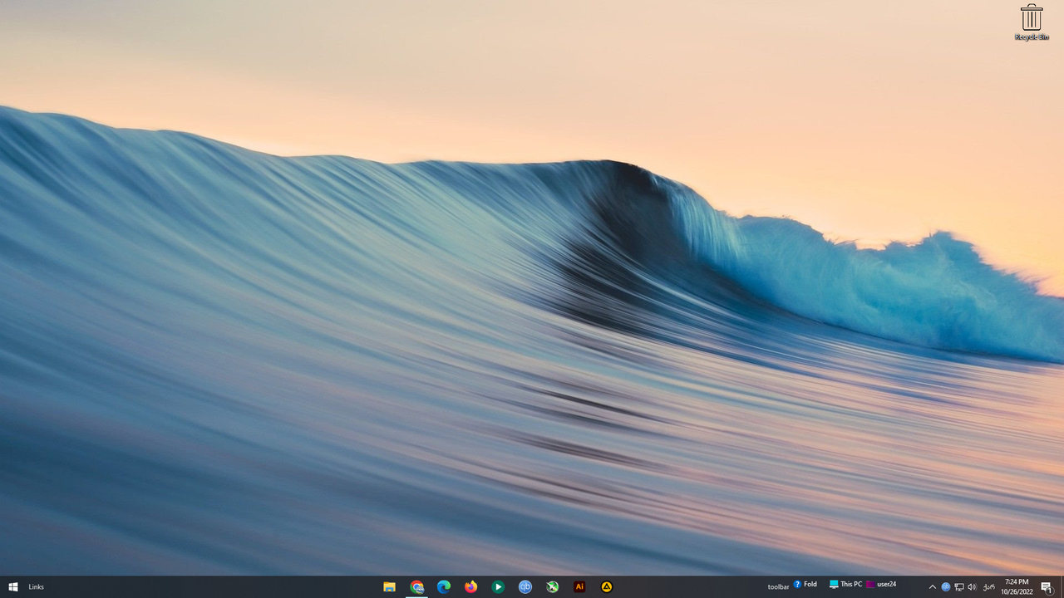This screenshot has height=598, width=1064.
Task: Open Microsoft Edge
Action: [444, 586]
